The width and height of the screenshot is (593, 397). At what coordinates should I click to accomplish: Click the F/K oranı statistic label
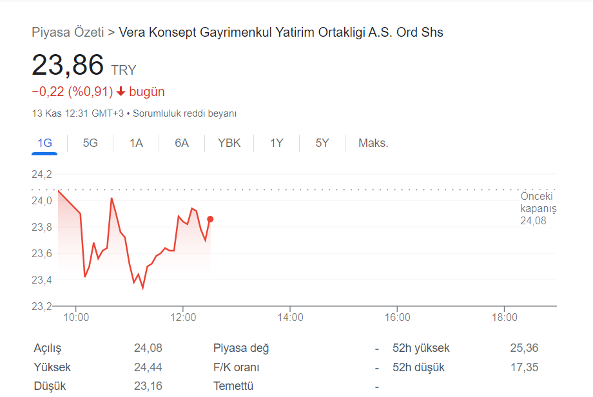(237, 367)
